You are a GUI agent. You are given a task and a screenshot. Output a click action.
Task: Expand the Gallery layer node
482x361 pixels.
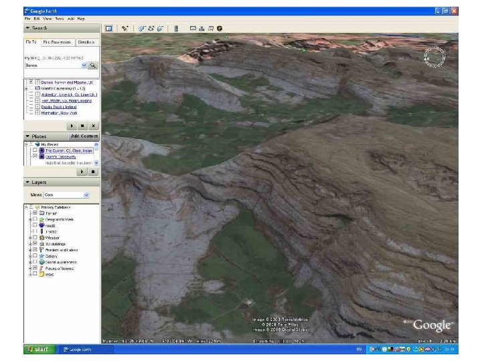click(x=30, y=256)
